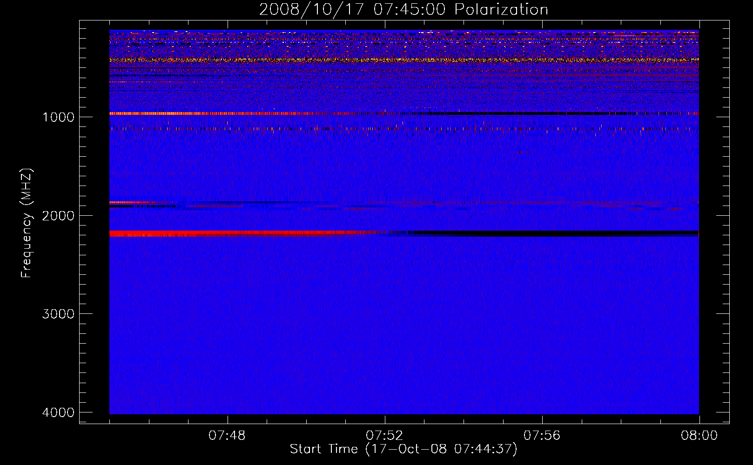Click the black band segment near 2200 MHz
The height and width of the screenshot is (465, 753).
coord(554,233)
